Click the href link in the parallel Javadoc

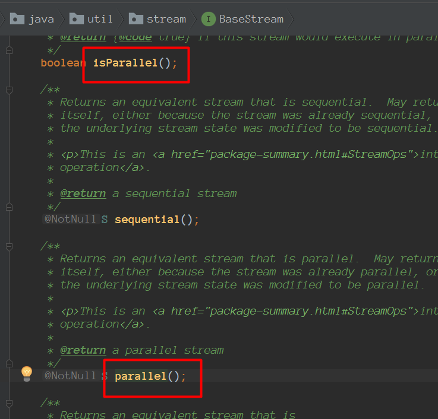click(x=286, y=312)
